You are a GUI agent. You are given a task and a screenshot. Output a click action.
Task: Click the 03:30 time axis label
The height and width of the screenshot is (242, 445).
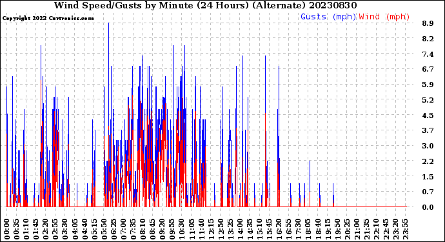[x=65, y=229]
